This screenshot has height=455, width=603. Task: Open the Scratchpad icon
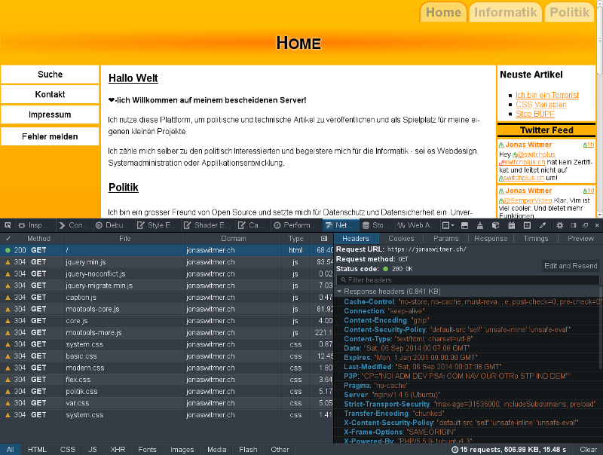(x=512, y=224)
